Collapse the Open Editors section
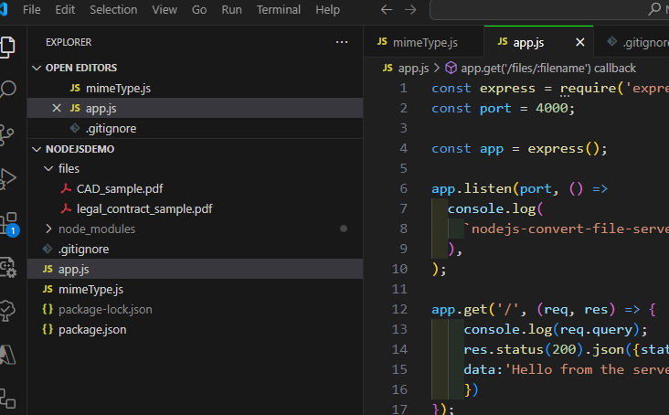This screenshot has width=669, height=415. click(37, 68)
